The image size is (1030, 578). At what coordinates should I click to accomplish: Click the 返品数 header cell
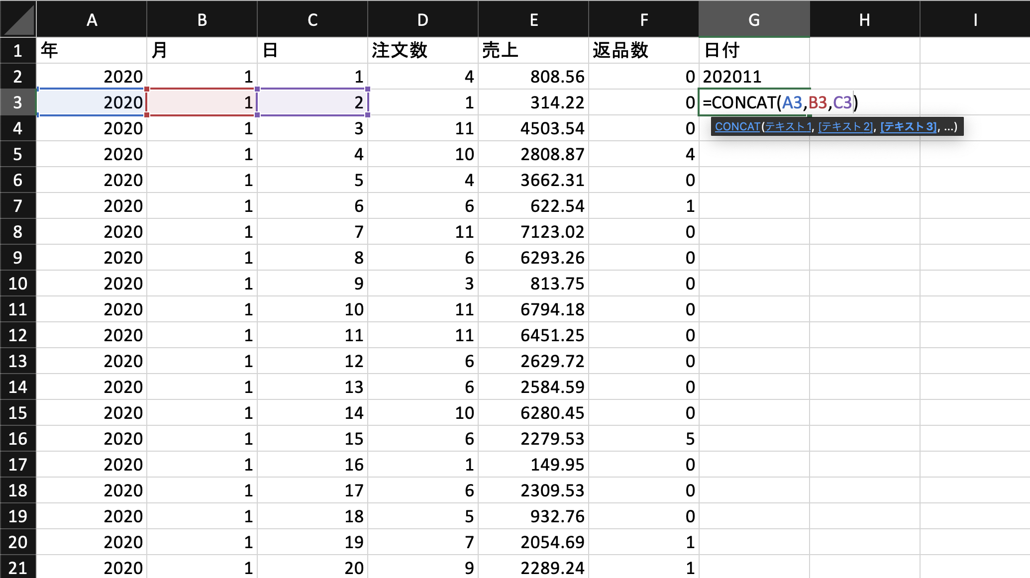pyautogui.click(x=644, y=50)
